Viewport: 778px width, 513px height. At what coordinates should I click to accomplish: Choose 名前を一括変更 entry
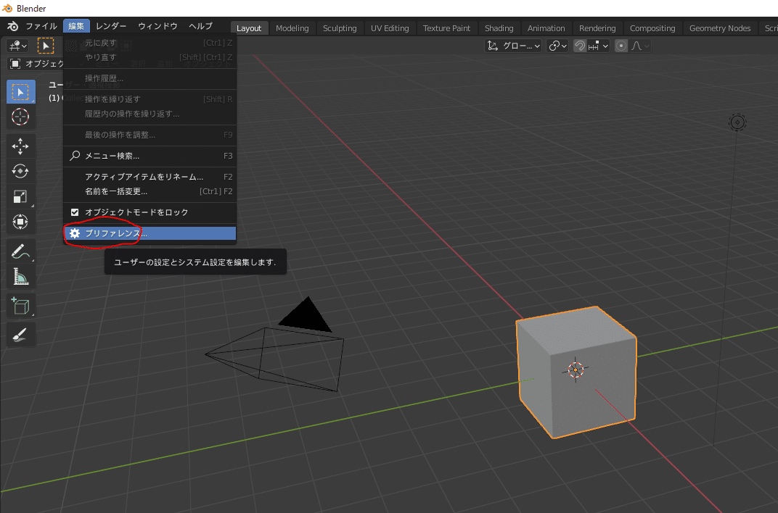150,191
